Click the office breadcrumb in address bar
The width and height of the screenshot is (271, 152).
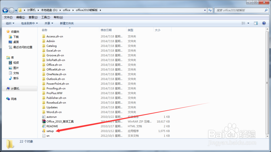pyautogui.click(x=67, y=10)
